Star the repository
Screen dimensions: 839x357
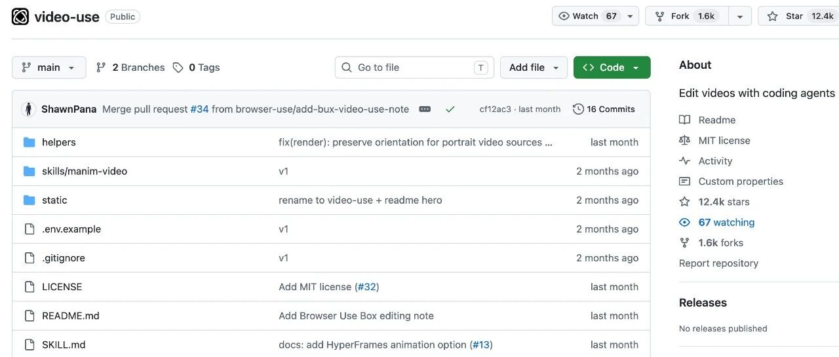tap(798, 16)
